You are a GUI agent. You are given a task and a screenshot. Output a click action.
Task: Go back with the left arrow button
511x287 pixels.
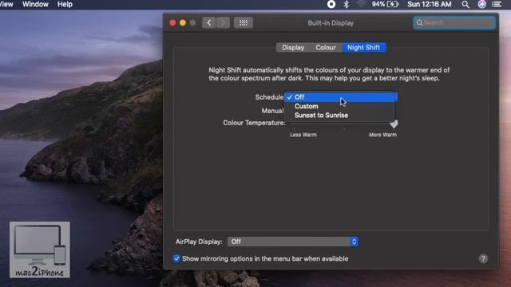pos(209,23)
